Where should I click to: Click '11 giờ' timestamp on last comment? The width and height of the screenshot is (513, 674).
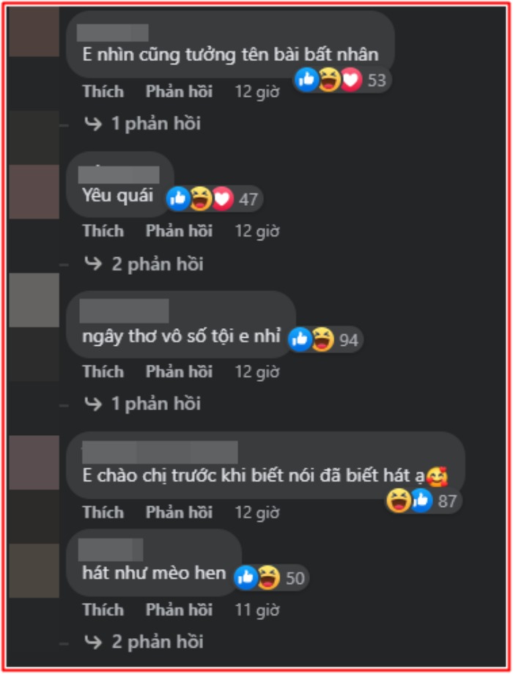tap(257, 610)
